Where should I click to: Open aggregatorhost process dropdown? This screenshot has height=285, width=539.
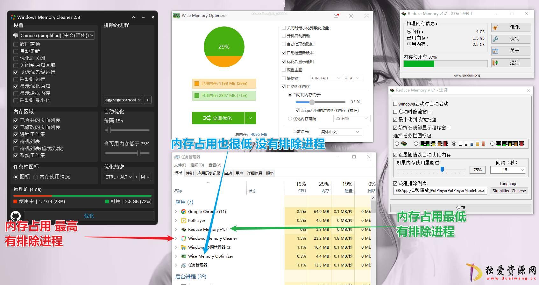[123, 100]
